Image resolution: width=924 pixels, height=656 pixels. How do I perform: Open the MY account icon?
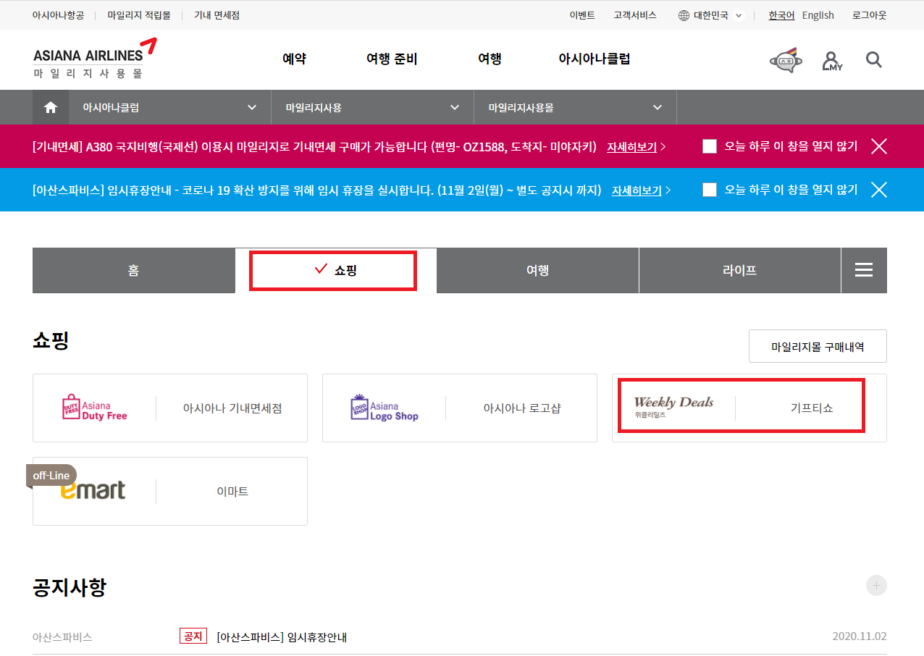[x=832, y=61]
